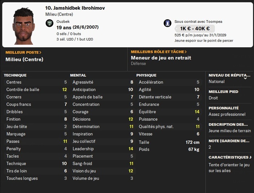Click the player name Jamshidbek Ibrohimov
The width and height of the screenshot is (254, 193).
click(75, 8)
